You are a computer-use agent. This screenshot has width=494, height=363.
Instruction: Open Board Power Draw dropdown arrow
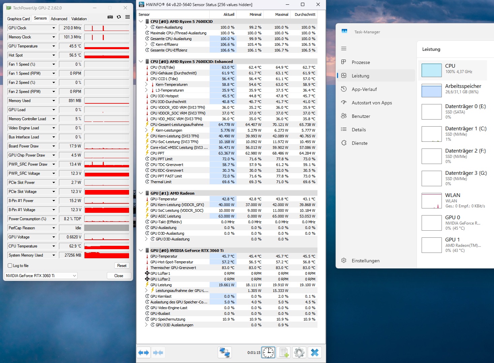pos(54,146)
